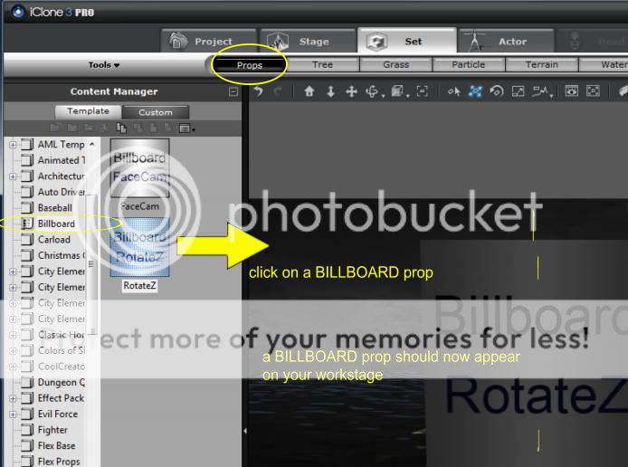This screenshot has width=628, height=467.
Task: Open the Particle sub-tab
Action: click(469, 64)
